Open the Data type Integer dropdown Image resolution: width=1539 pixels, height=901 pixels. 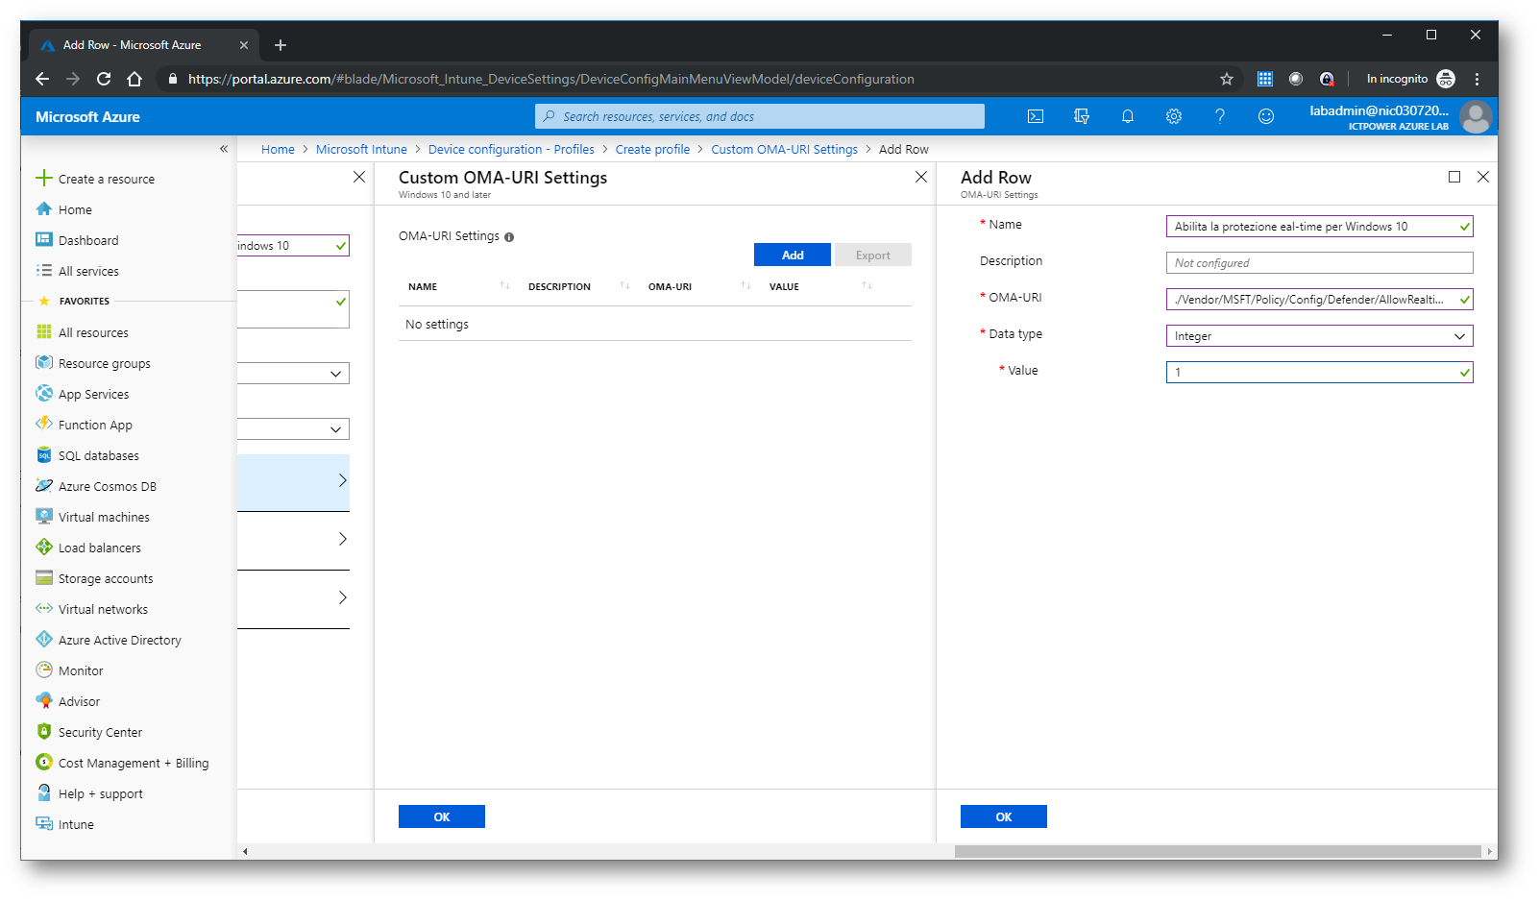pyautogui.click(x=1319, y=336)
